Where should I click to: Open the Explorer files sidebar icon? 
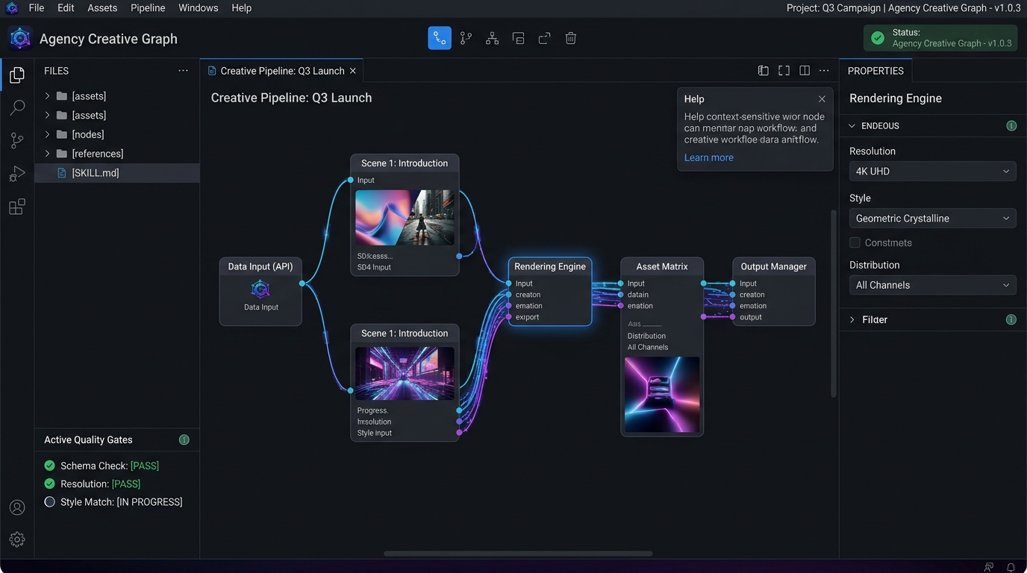tap(17, 75)
